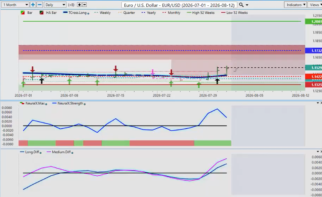Click the blue minus zoom-out button
This screenshot has width=322, height=197.
click(40, 5)
